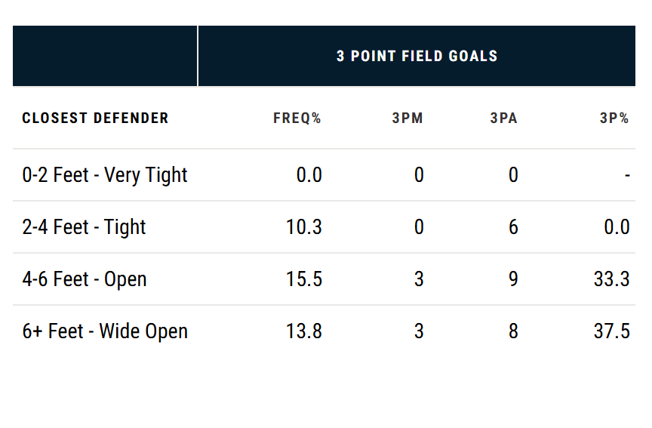The image size is (652, 428).
Task: Click the 13.8 frequency value for Wide Open
Action: (x=304, y=331)
